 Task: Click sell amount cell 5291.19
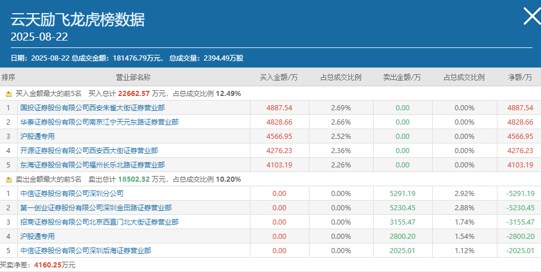403,194
